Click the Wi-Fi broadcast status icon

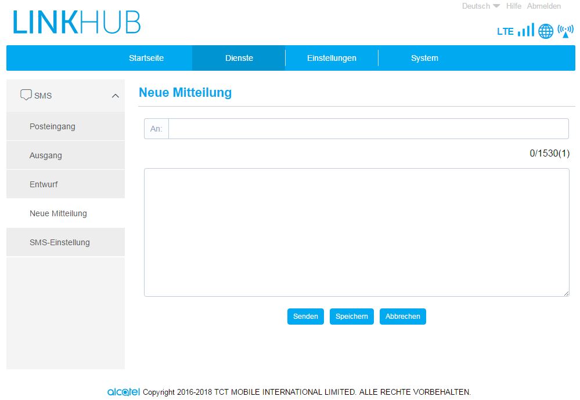click(x=565, y=31)
